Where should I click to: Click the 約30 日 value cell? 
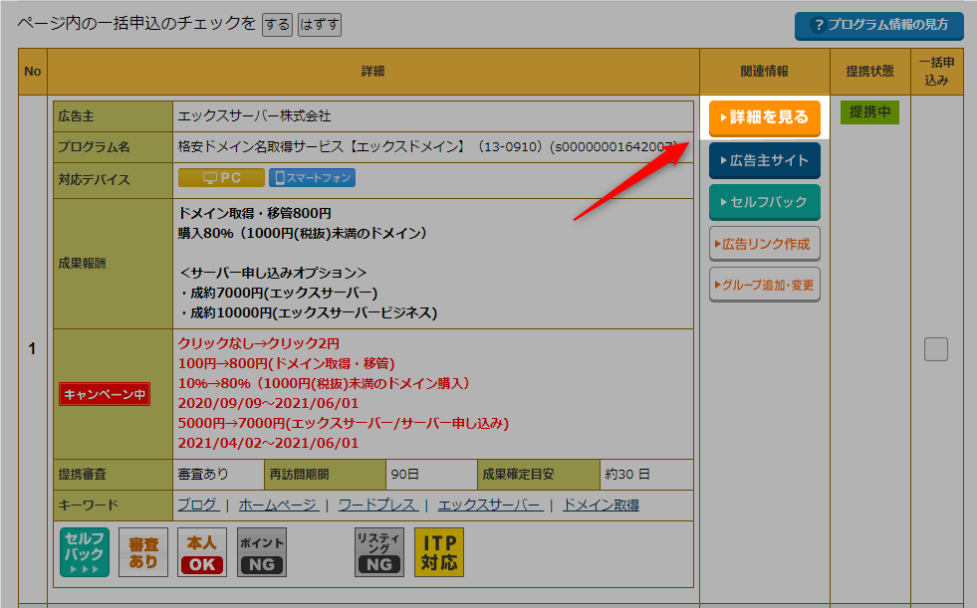646,475
